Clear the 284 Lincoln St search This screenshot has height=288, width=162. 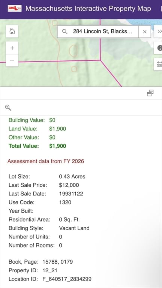click(145, 32)
